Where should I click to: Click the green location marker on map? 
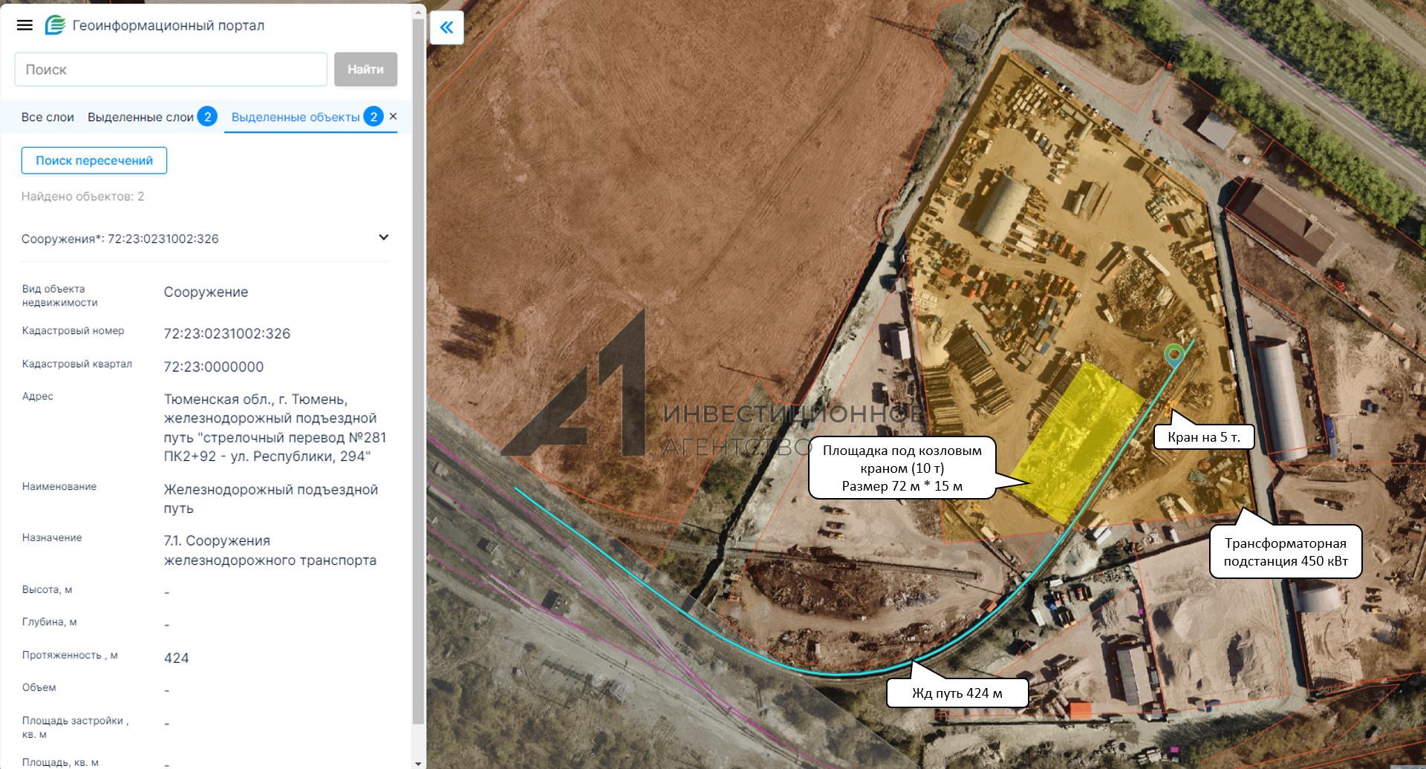tap(1173, 354)
